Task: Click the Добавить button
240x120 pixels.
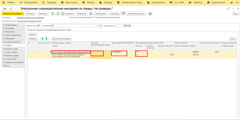Action: point(33,39)
